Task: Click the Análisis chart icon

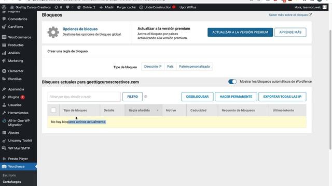Action: [x=4, y=53]
